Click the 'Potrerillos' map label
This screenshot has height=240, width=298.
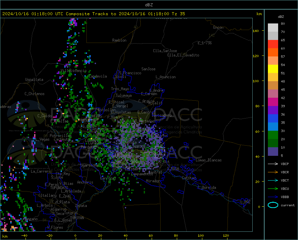[61, 136]
